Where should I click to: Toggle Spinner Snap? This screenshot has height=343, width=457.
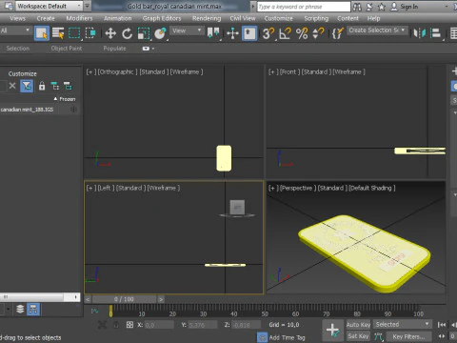pos(318,33)
